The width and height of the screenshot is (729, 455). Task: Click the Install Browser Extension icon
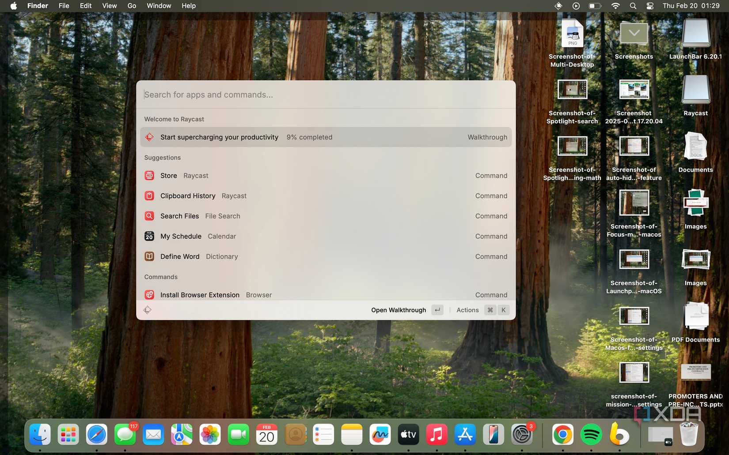pos(149,295)
